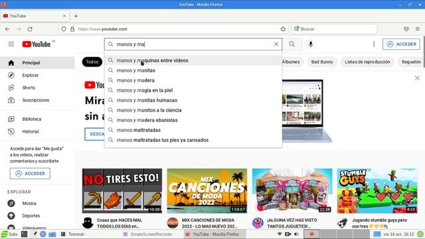Open Principal in the sidebar
This screenshot has width=425, height=239.
(x=37, y=62)
